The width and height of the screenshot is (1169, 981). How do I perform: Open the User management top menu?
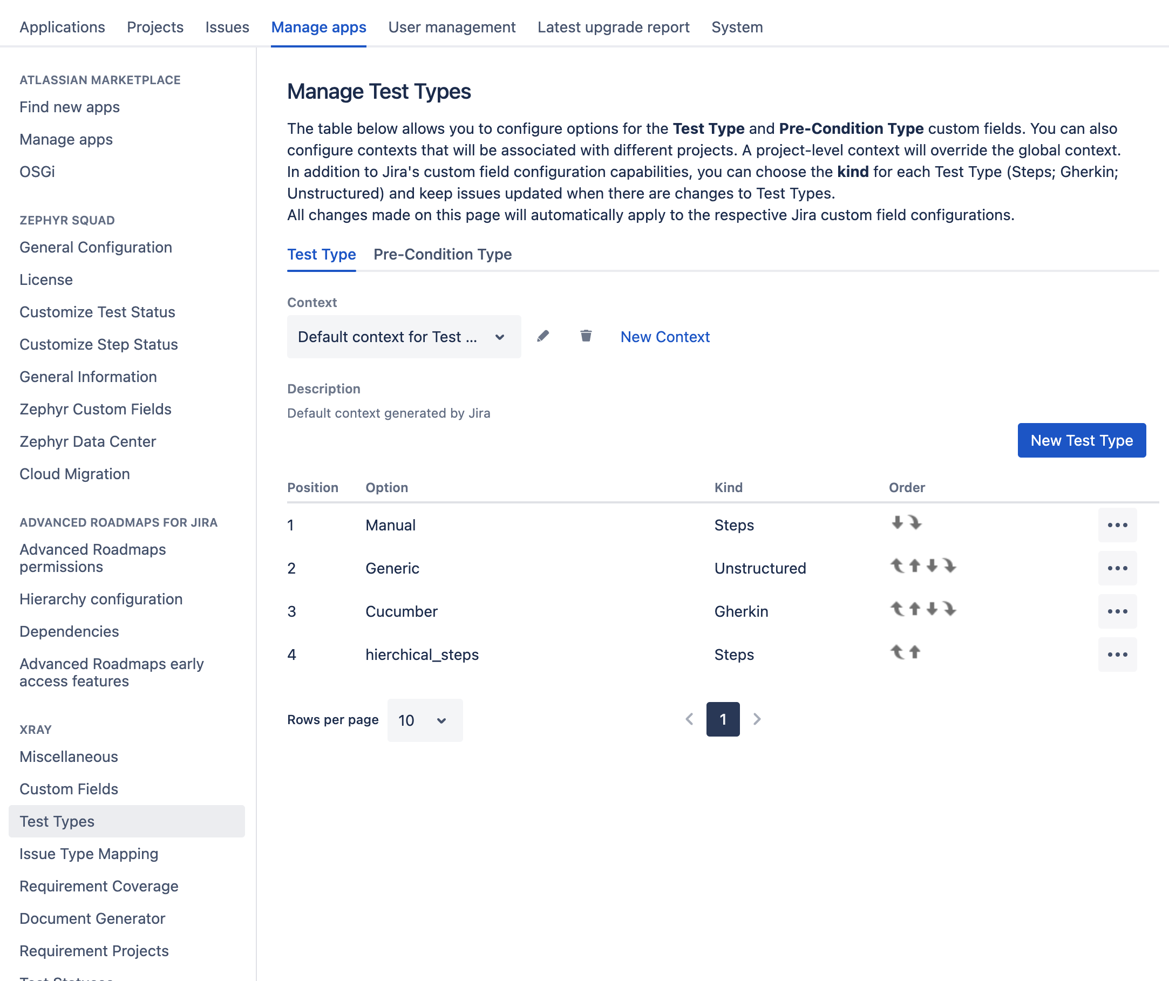click(x=451, y=26)
